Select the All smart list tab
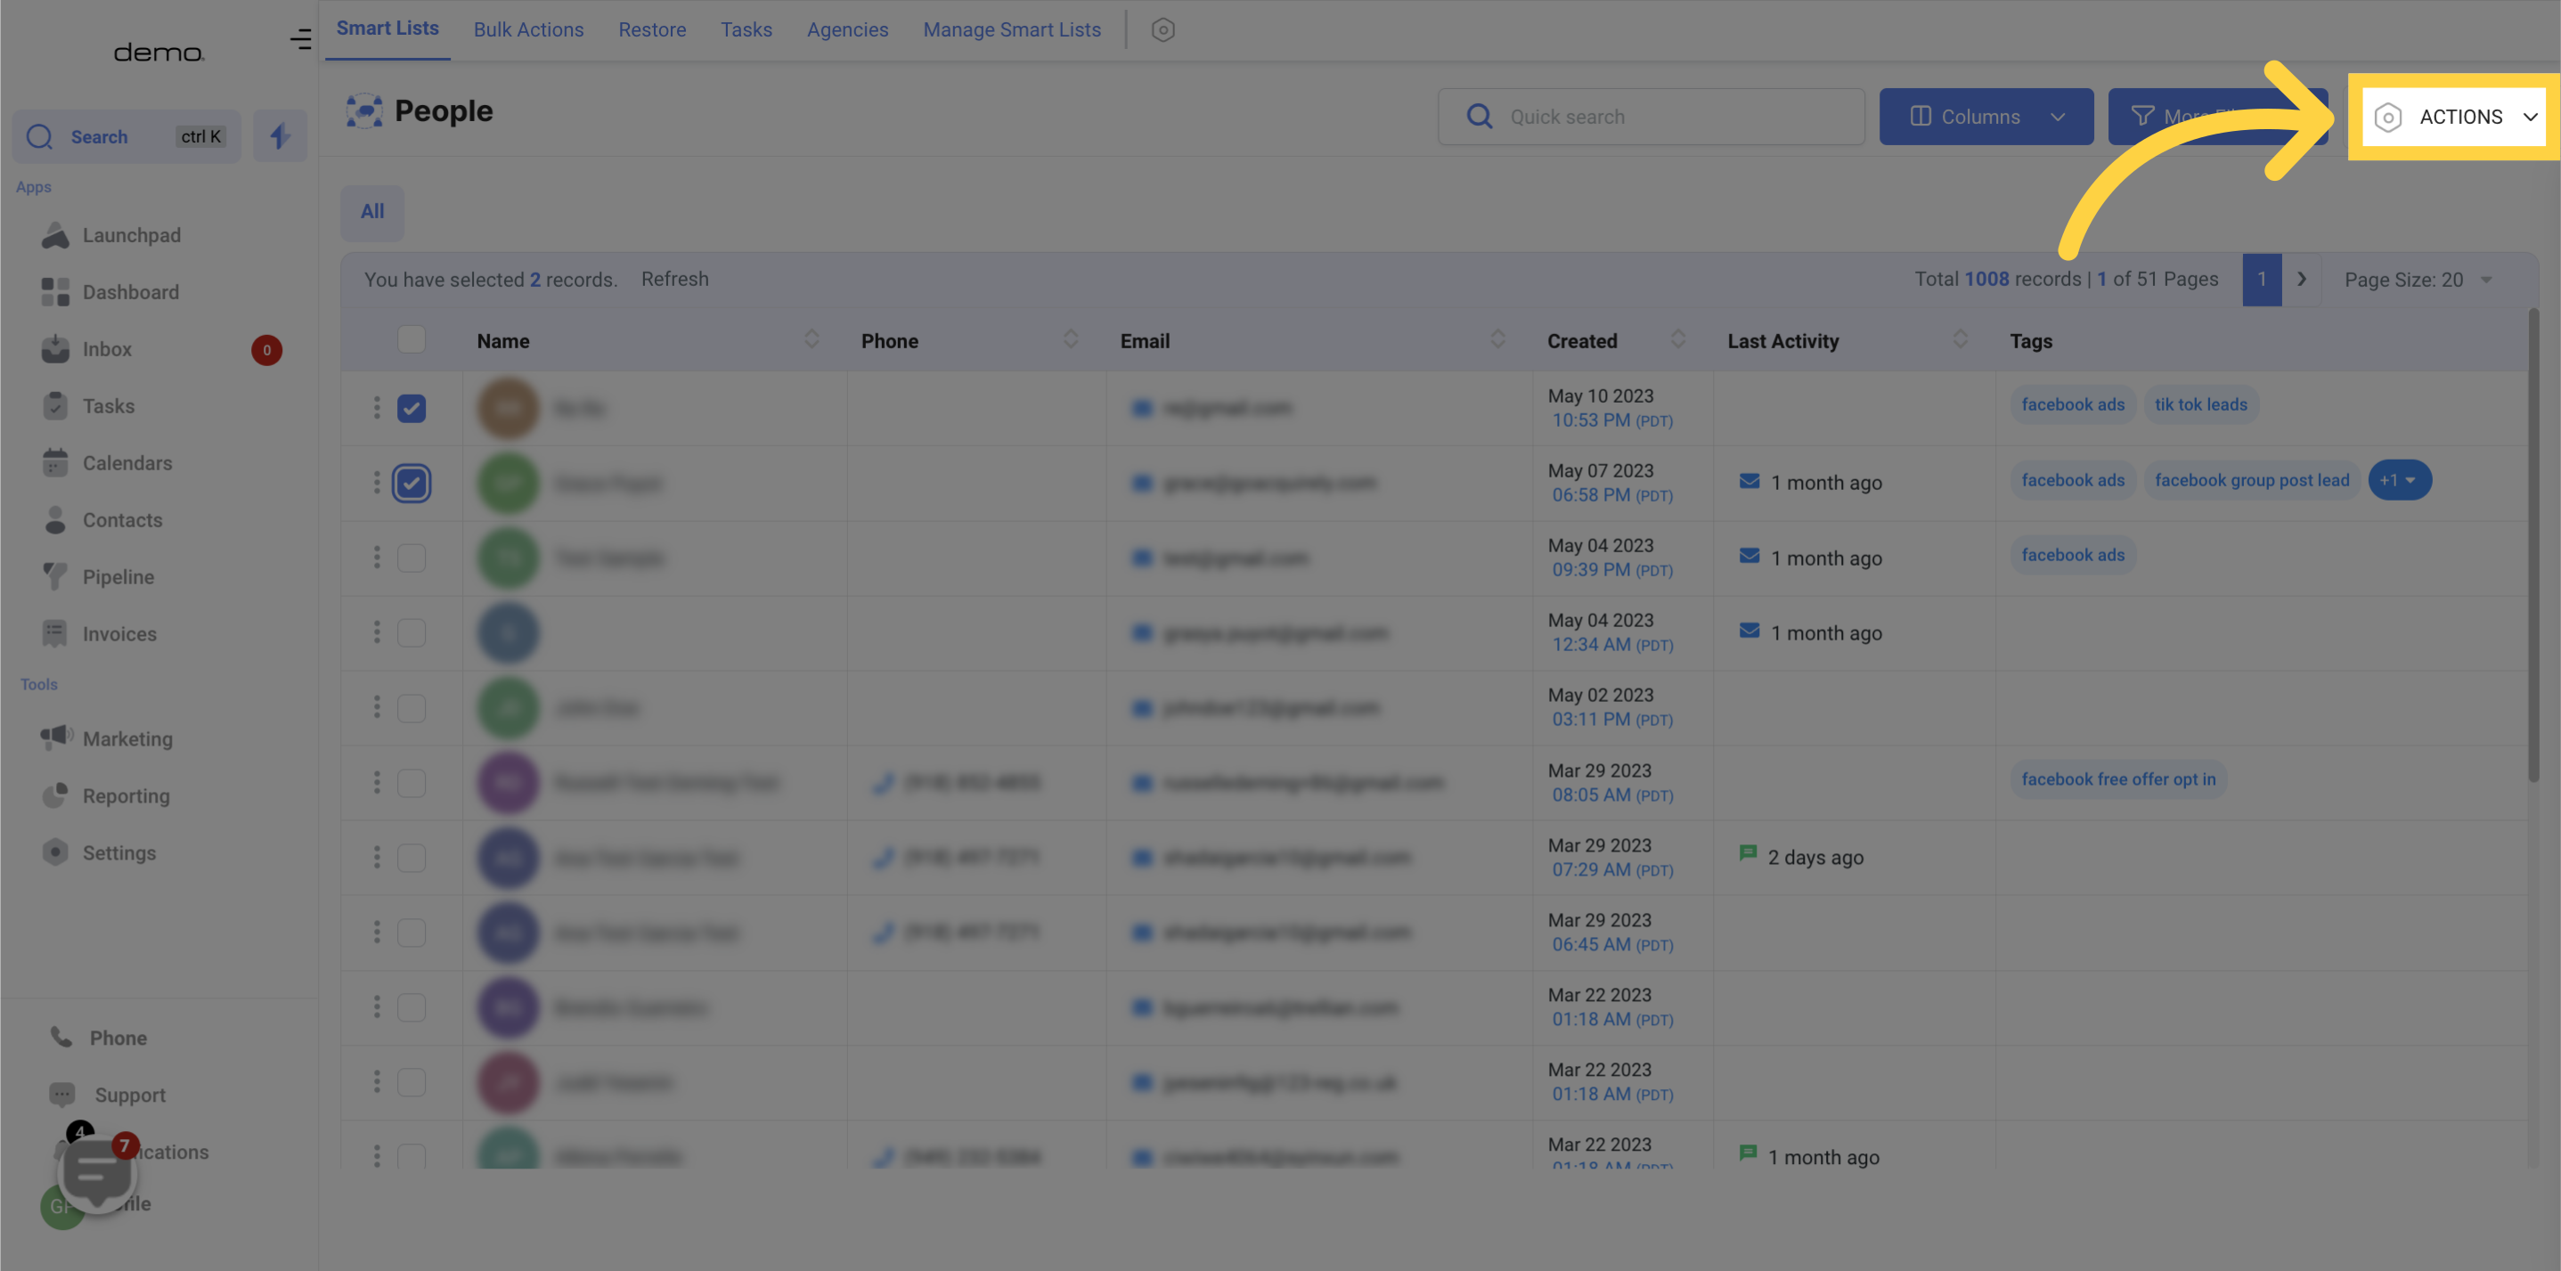This screenshot has height=1271, width=2561. click(371, 212)
